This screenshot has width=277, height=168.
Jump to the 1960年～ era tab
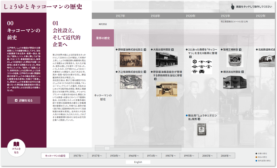pos(134,156)
